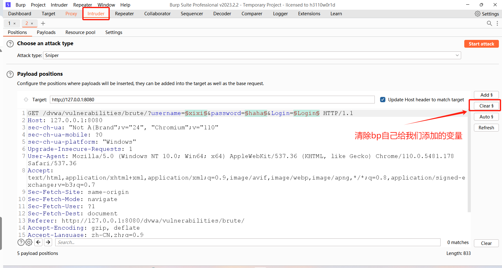Open the Project menu
This screenshot has width=502, height=268.
tap(38, 5)
